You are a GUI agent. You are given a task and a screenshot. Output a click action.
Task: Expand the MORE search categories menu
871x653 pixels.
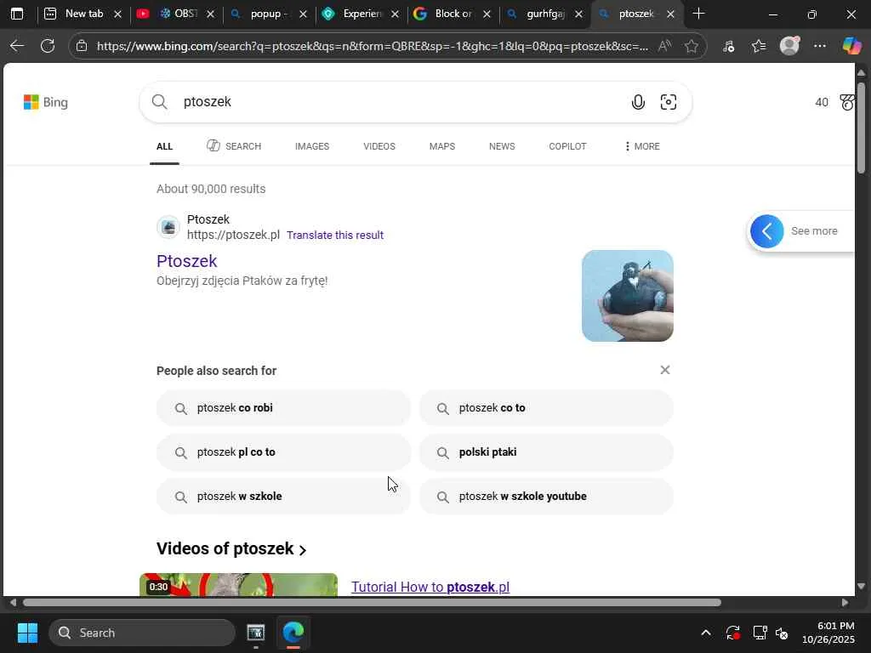coord(642,146)
